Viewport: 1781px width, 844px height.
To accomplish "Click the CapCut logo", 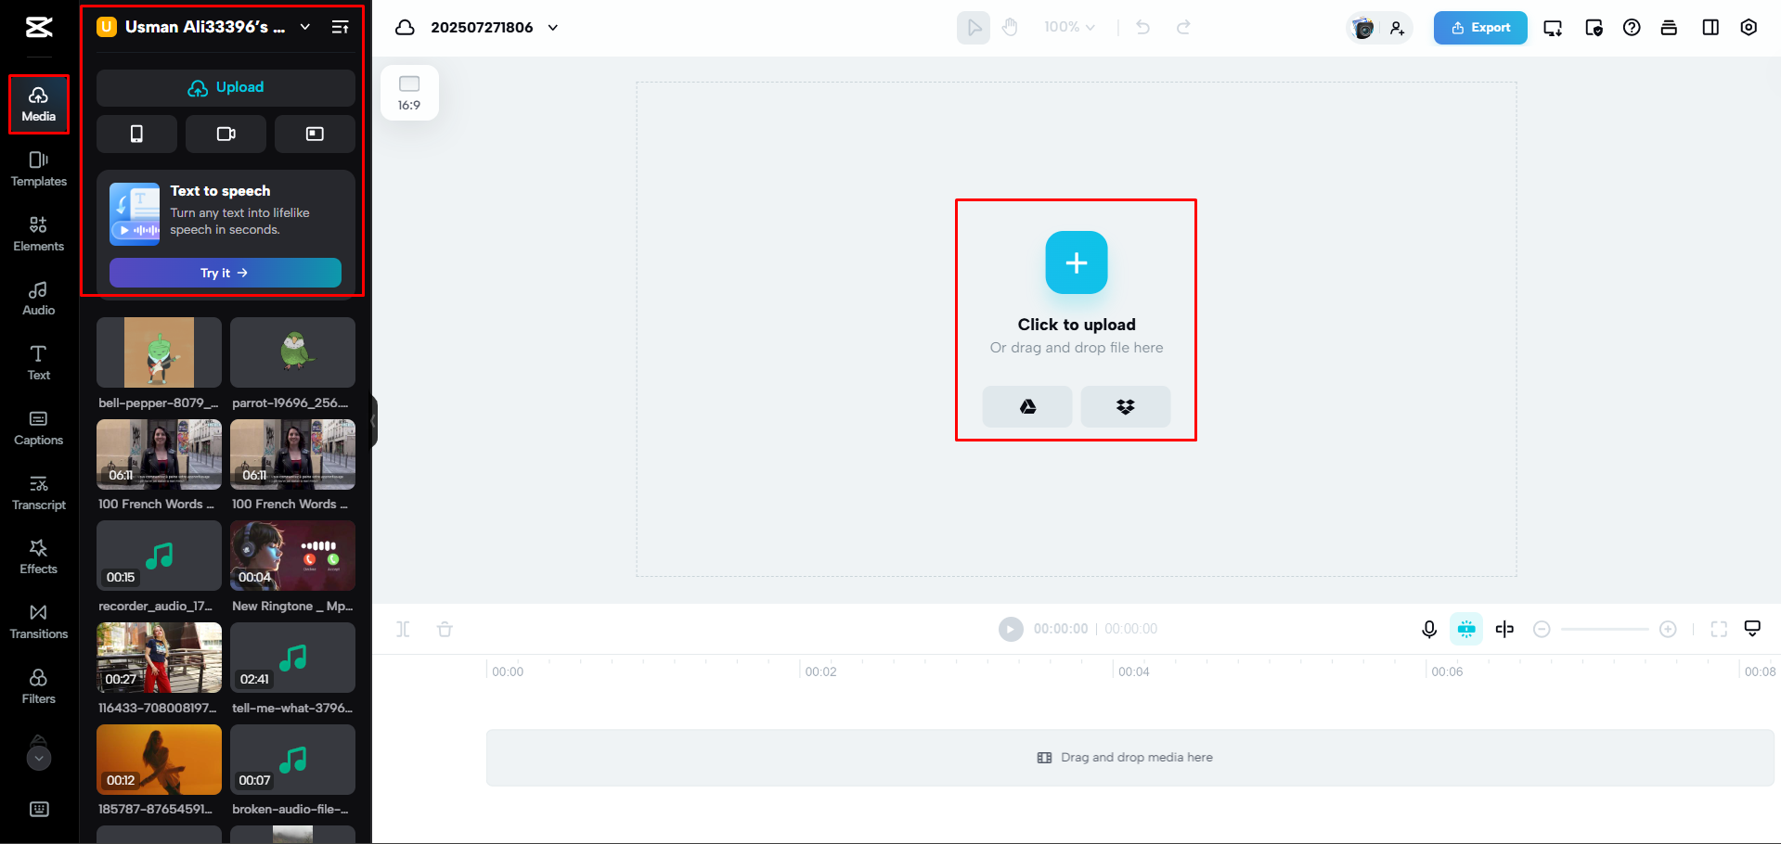I will pyautogui.click(x=39, y=28).
